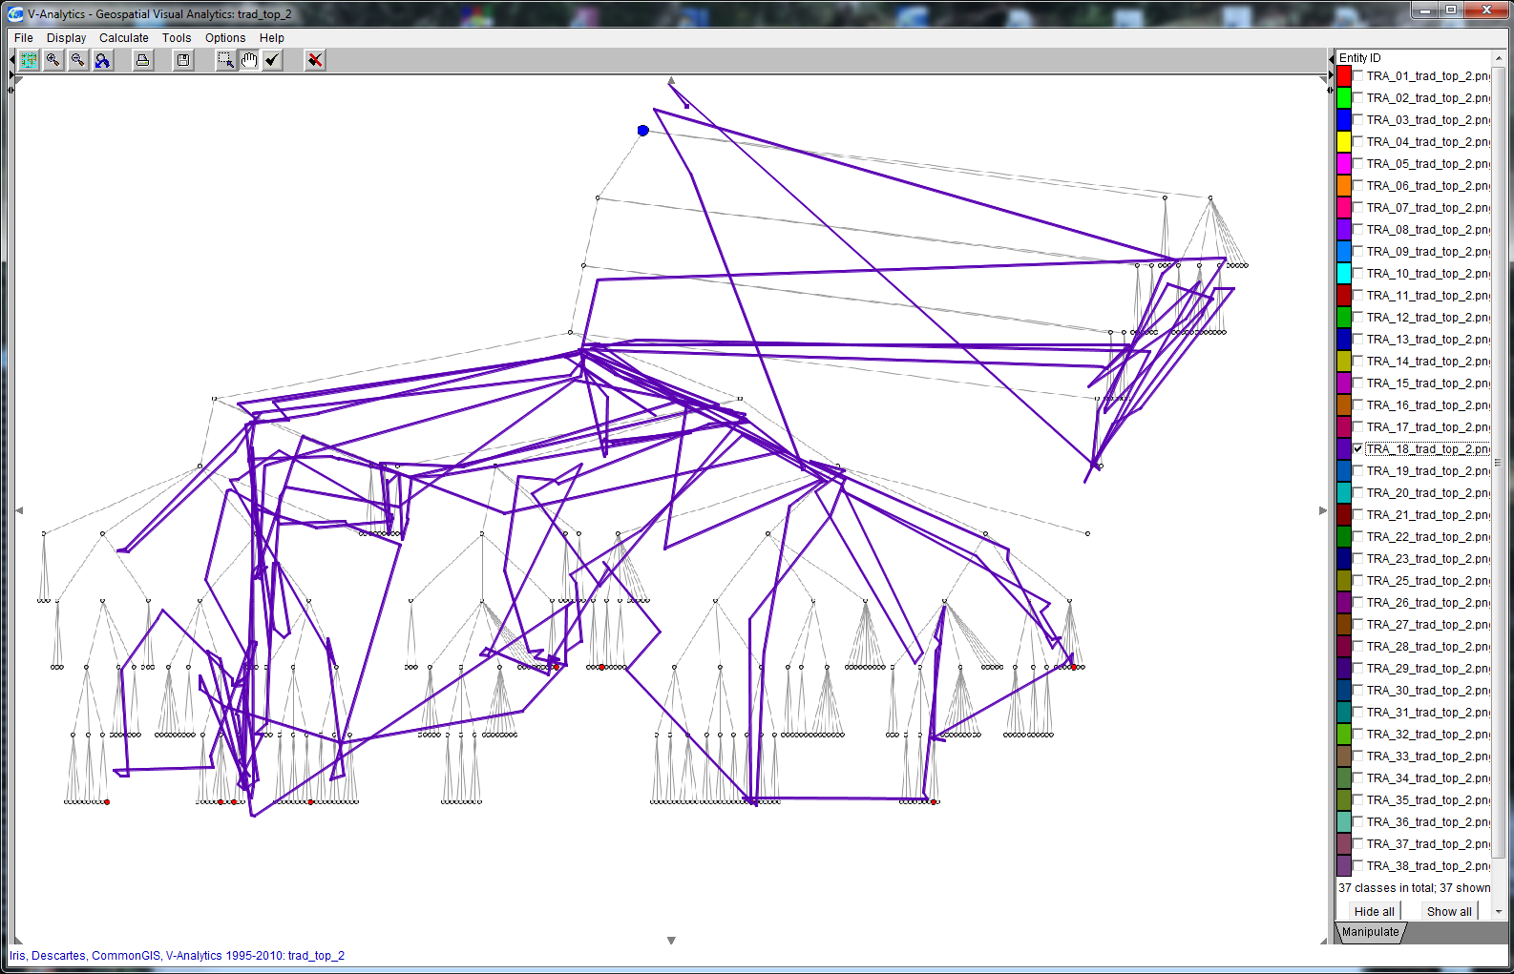This screenshot has width=1514, height=974.
Task: Click the printer icon in toolbar
Action: pos(142,60)
